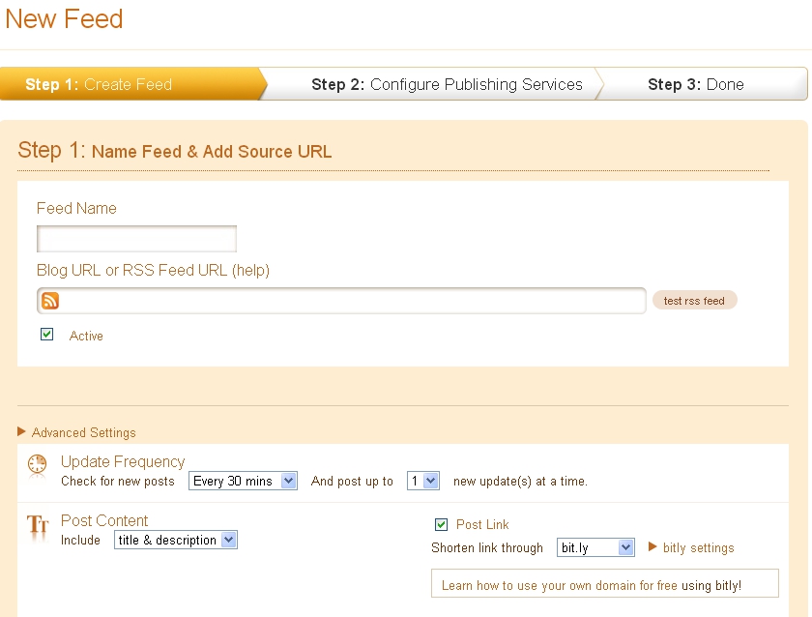Click the bitly settings arrow icon
The height and width of the screenshot is (617, 812).
pyautogui.click(x=652, y=546)
